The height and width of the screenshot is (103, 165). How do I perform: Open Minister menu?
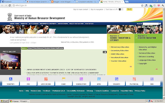[24, 24]
